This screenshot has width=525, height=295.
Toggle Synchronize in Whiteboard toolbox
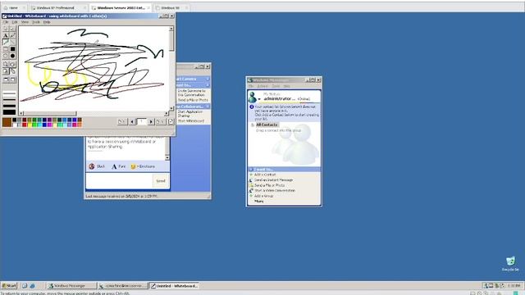(x=12, y=71)
